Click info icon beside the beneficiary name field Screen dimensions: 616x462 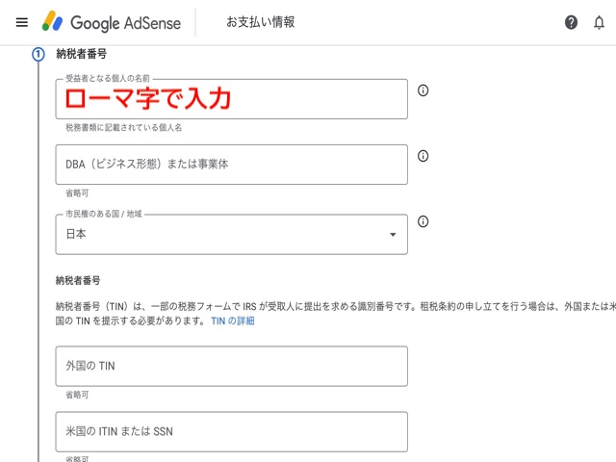(423, 90)
